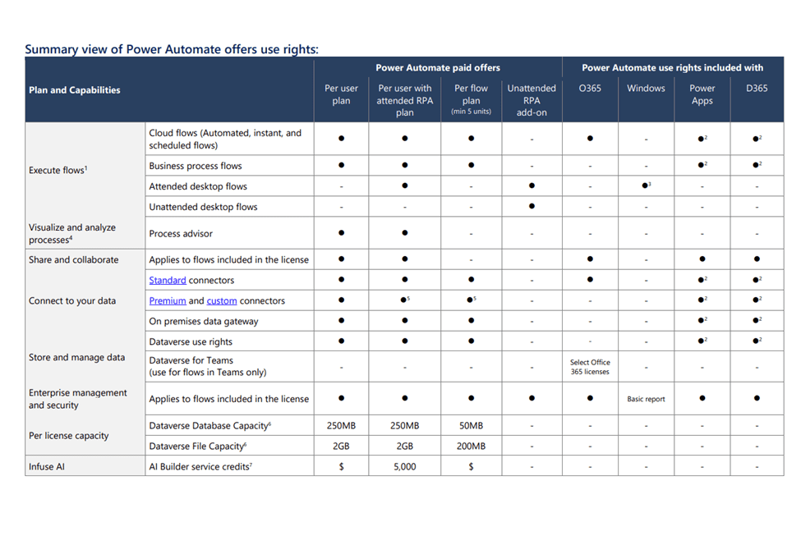Select the 'Per user plan' column header

coord(341,94)
